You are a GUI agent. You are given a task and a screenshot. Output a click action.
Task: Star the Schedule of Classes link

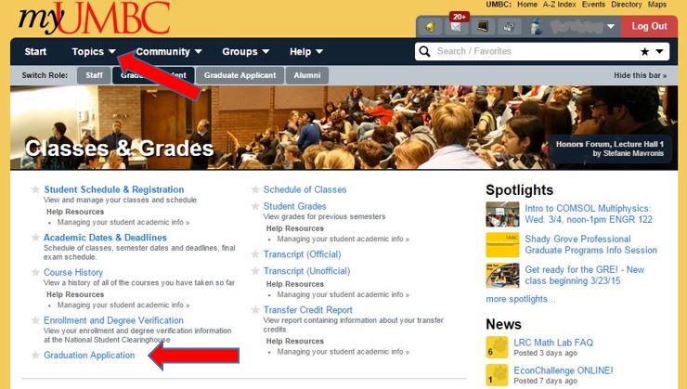[255, 189]
